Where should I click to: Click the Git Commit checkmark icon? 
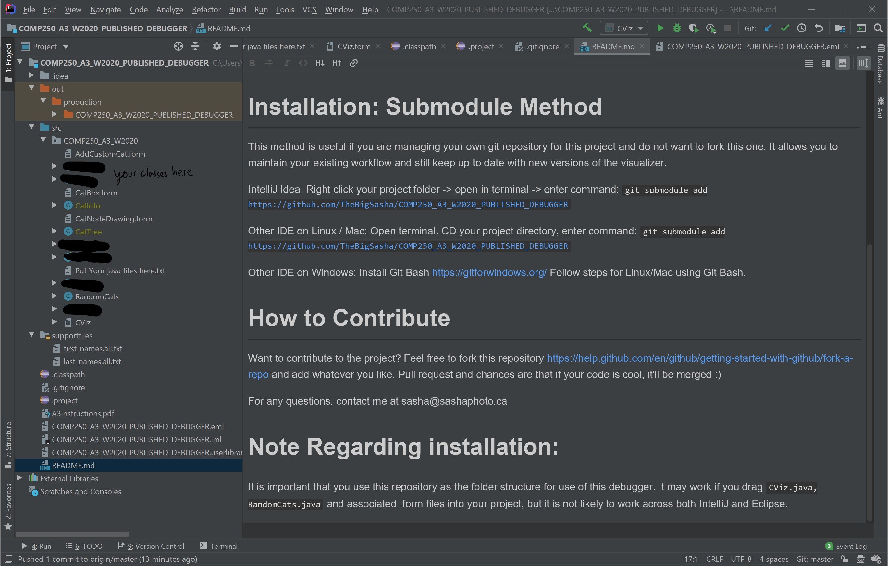pyautogui.click(x=785, y=28)
